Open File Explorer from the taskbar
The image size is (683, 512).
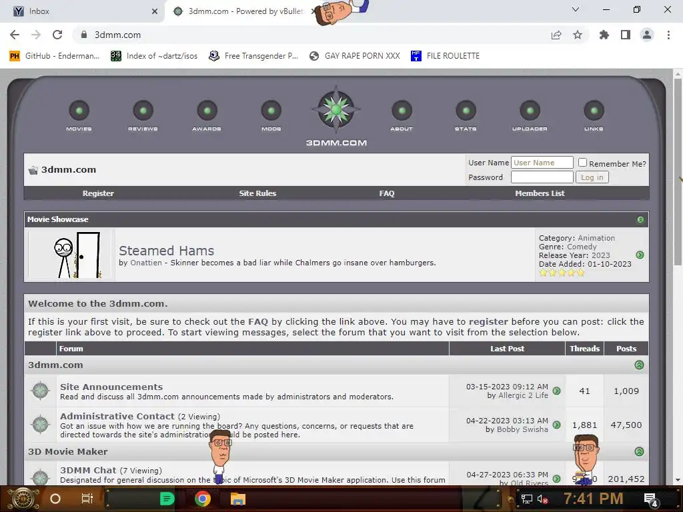238,499
